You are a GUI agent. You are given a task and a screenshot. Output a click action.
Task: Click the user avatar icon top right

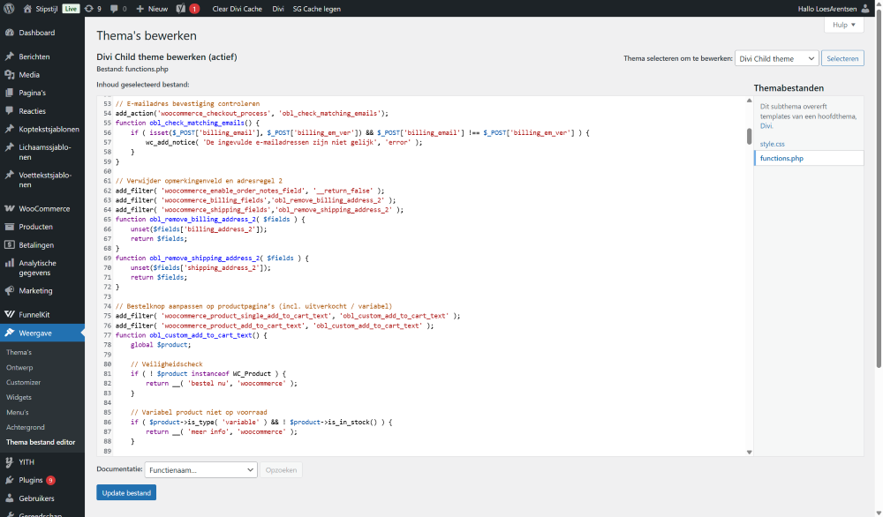865,9
